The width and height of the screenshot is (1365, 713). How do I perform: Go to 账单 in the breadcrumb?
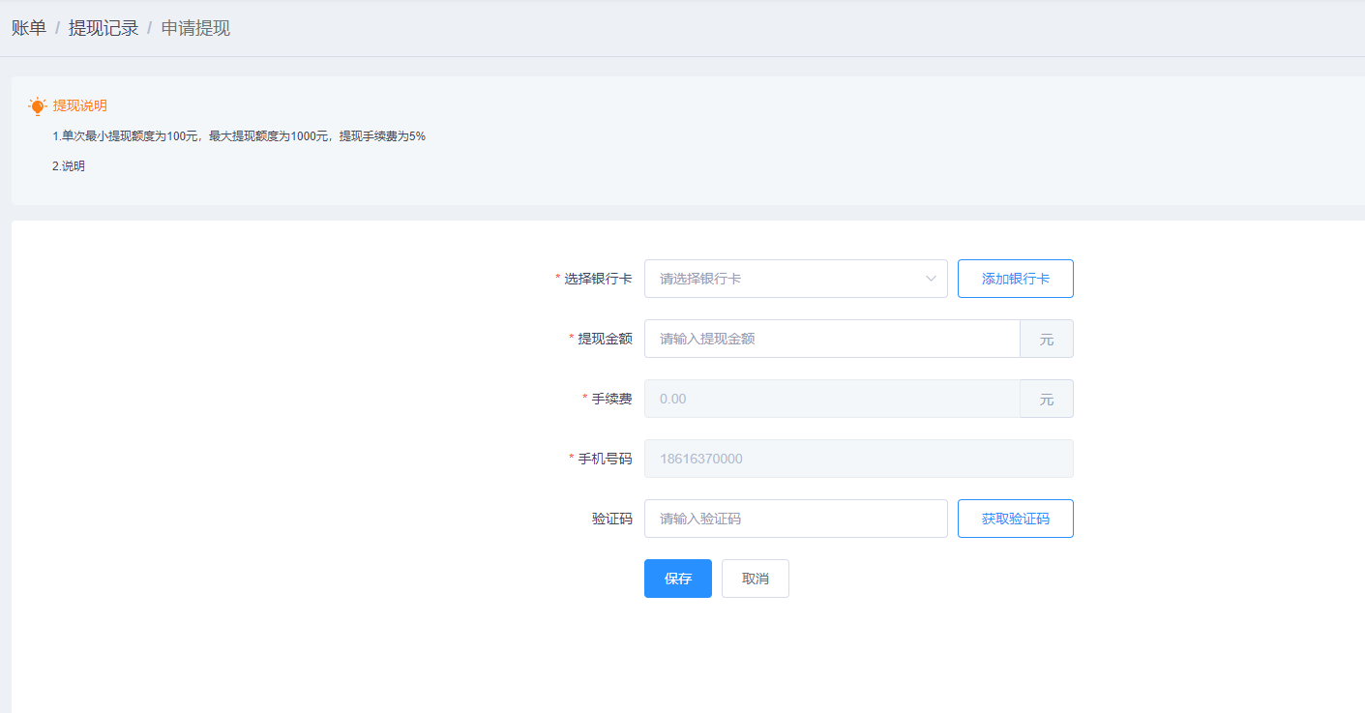(x=29, y=28)
